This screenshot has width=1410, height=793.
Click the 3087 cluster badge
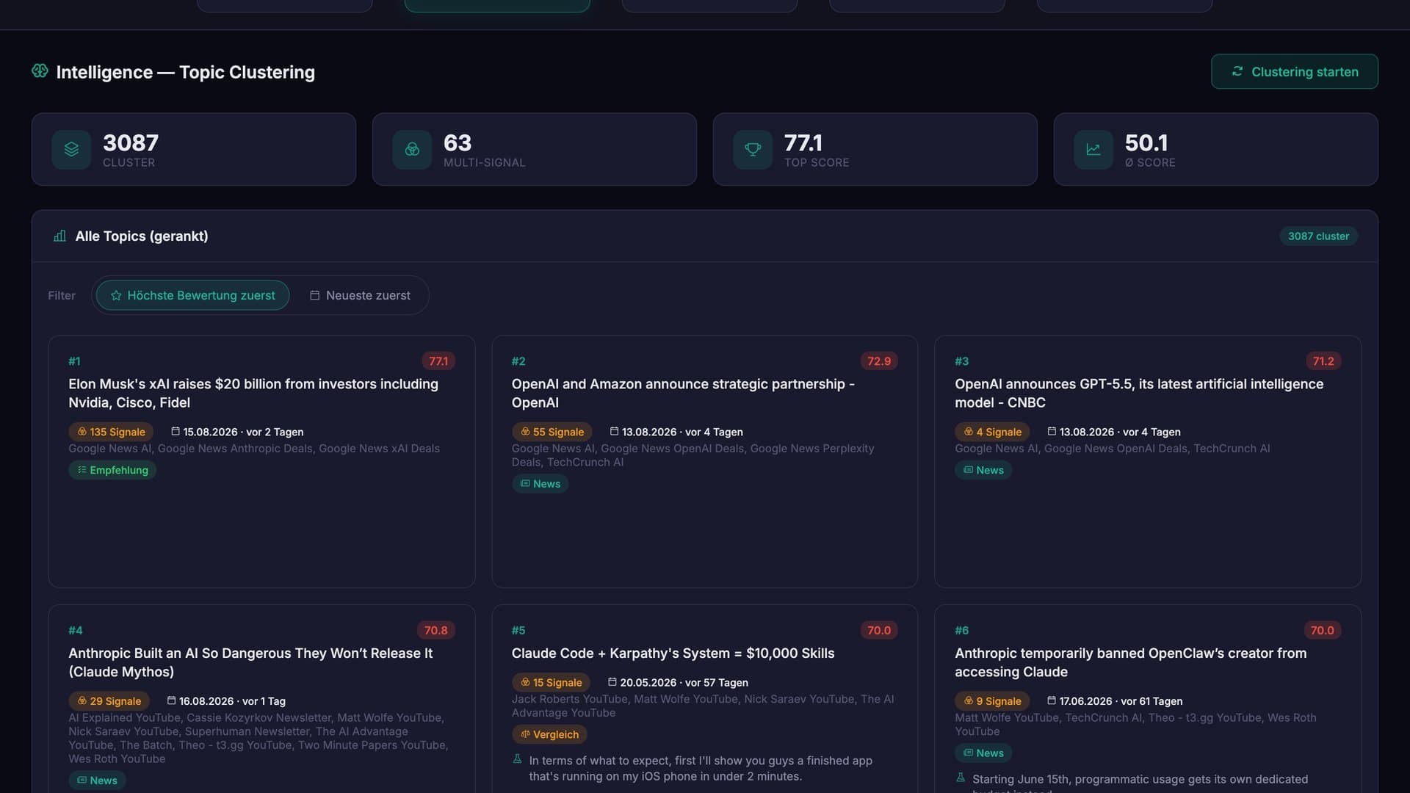(1318, 236)
